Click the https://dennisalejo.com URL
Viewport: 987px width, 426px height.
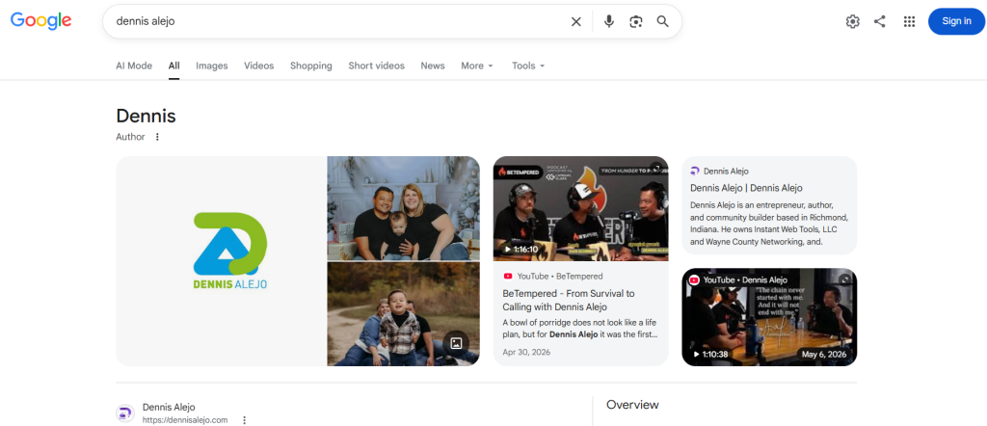tap(185, 419)
